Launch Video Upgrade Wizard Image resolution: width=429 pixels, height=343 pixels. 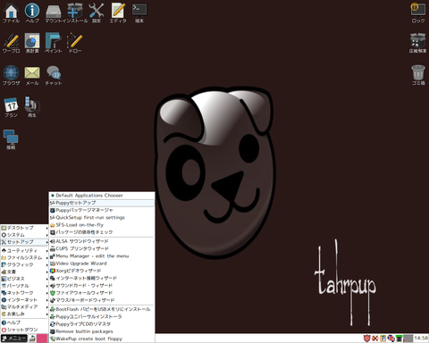click(102, 264)
